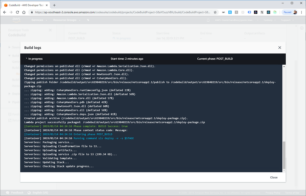Click the green circular extension icon
The height and width of the screenshot is (196, 306).
tap(275, 12)
